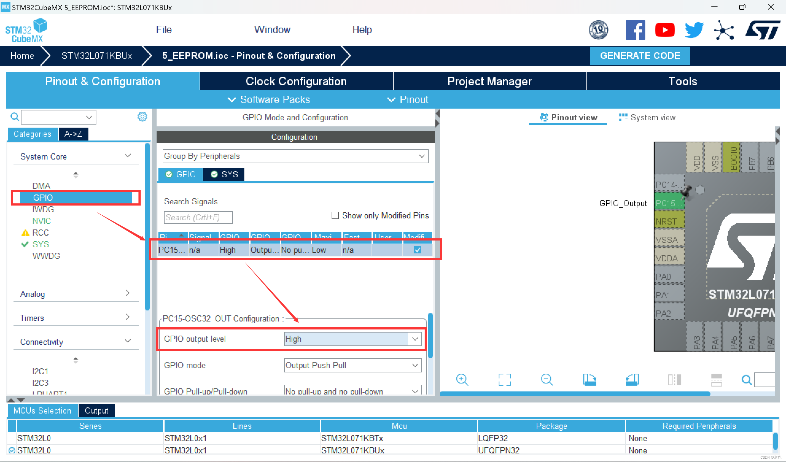Open the Output bottom tab
Image resolution: width=786 pixels, height=462 pixels.
click(96, 410)
